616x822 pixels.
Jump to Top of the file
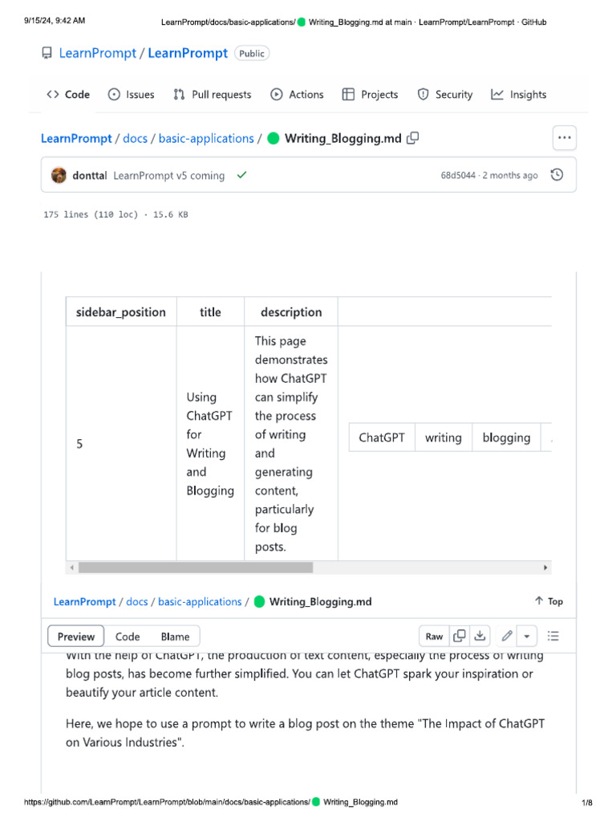(x=549, y=601)
